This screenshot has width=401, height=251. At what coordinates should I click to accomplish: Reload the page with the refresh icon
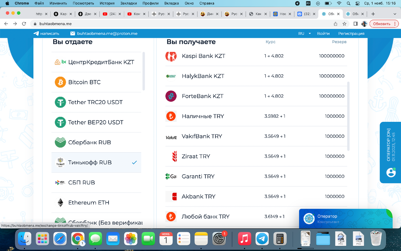point(24,24)
